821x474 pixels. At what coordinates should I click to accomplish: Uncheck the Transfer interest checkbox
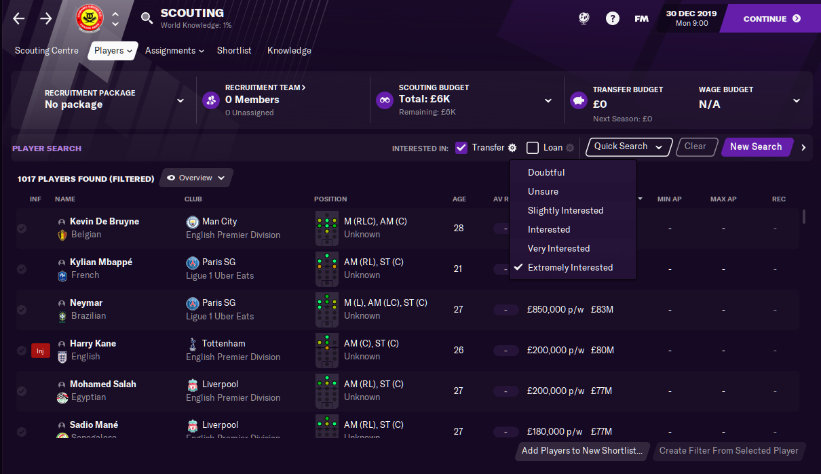461,147
